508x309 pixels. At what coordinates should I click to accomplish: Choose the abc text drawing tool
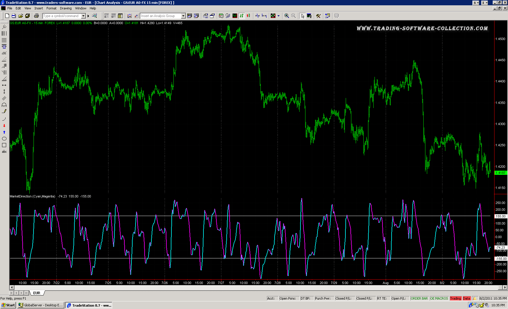(x=4, y=152)
